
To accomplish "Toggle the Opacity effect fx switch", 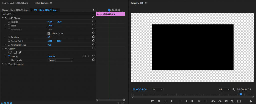I will tap(6, 49).
